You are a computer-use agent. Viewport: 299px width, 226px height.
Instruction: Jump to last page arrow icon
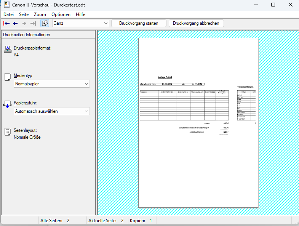coord(33,23)
